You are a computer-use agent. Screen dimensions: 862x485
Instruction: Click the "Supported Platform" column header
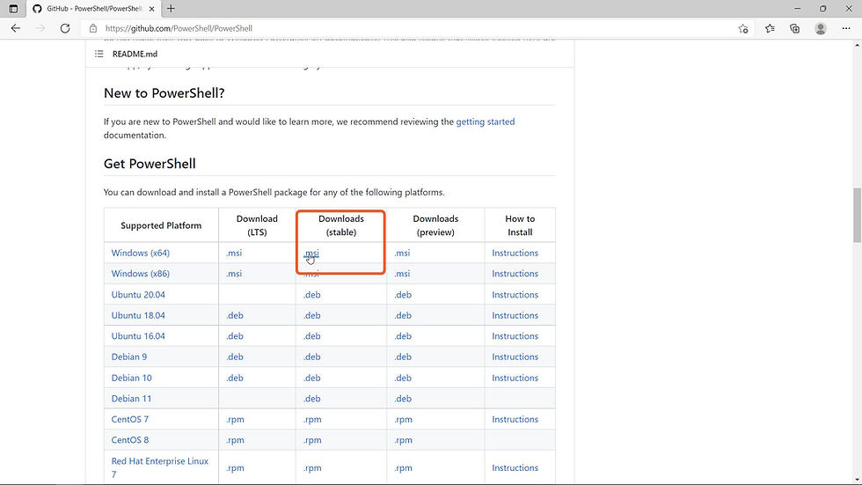161,225
